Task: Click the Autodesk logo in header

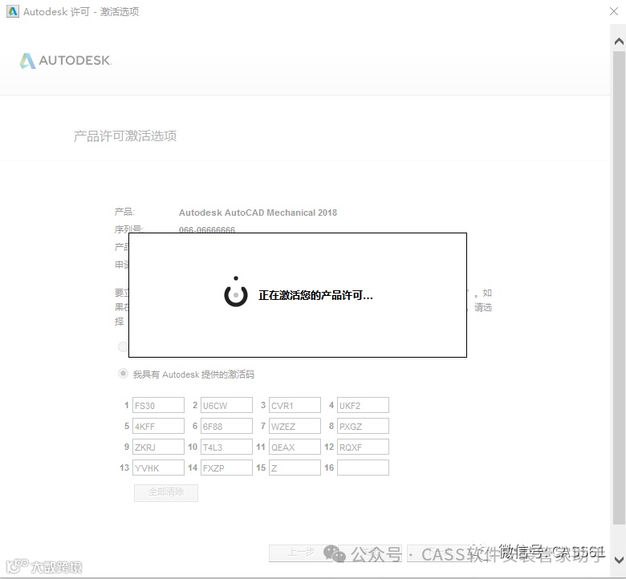Action: coord(66,61)
